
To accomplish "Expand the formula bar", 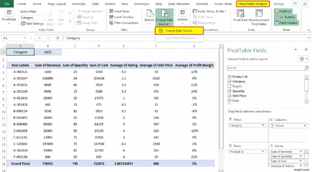I will tap(308, 37).
